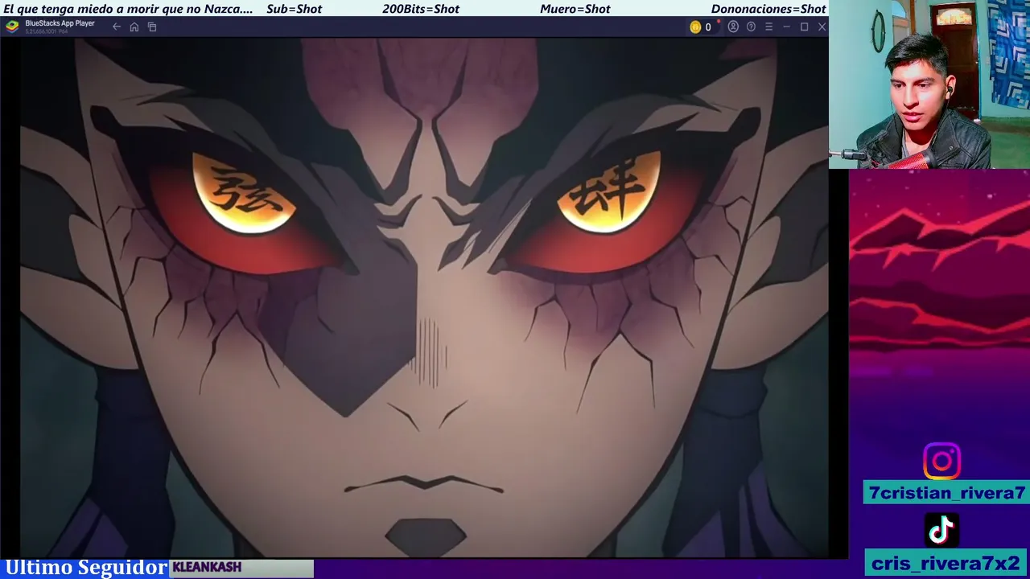Open the recent apps icon in BlueStacks
1030x579 pixels.
coord(152,27)
